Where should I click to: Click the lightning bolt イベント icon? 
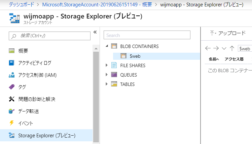click(11, 123)
